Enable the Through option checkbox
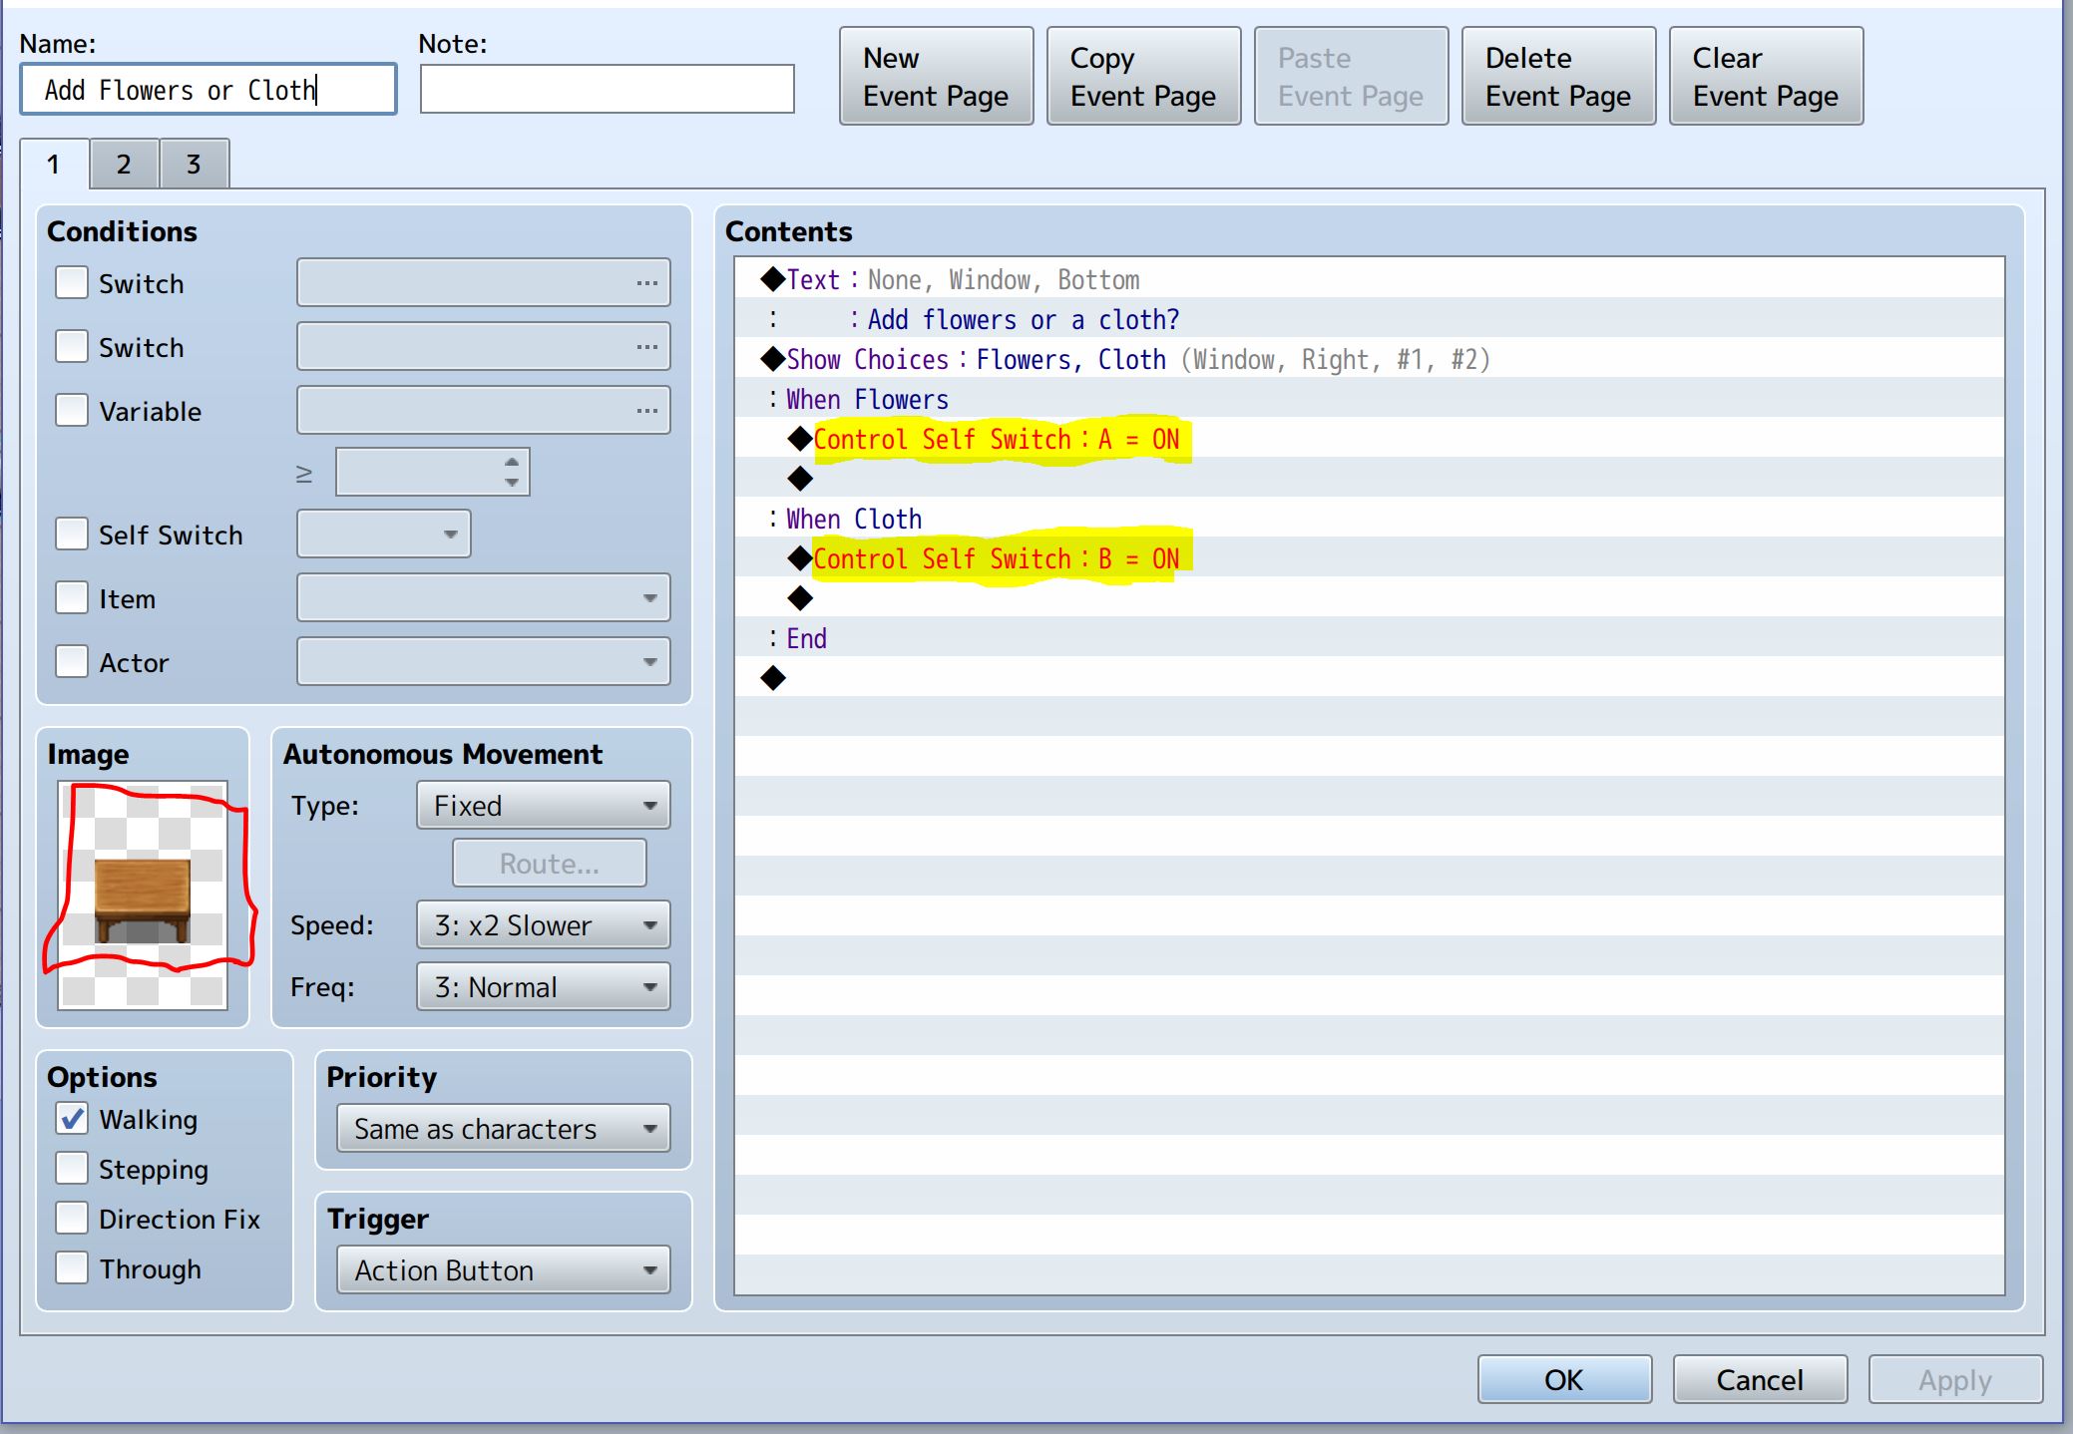2073x1434 pixels. [x=72, y=1268]
